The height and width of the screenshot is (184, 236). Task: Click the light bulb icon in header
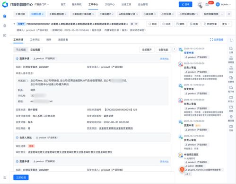200,4
